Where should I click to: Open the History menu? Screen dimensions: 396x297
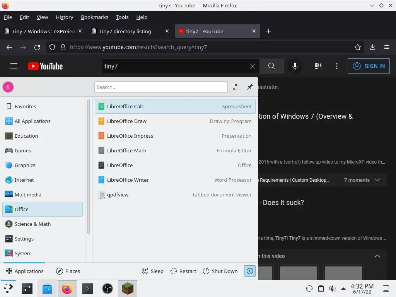(x=65, y=17)
